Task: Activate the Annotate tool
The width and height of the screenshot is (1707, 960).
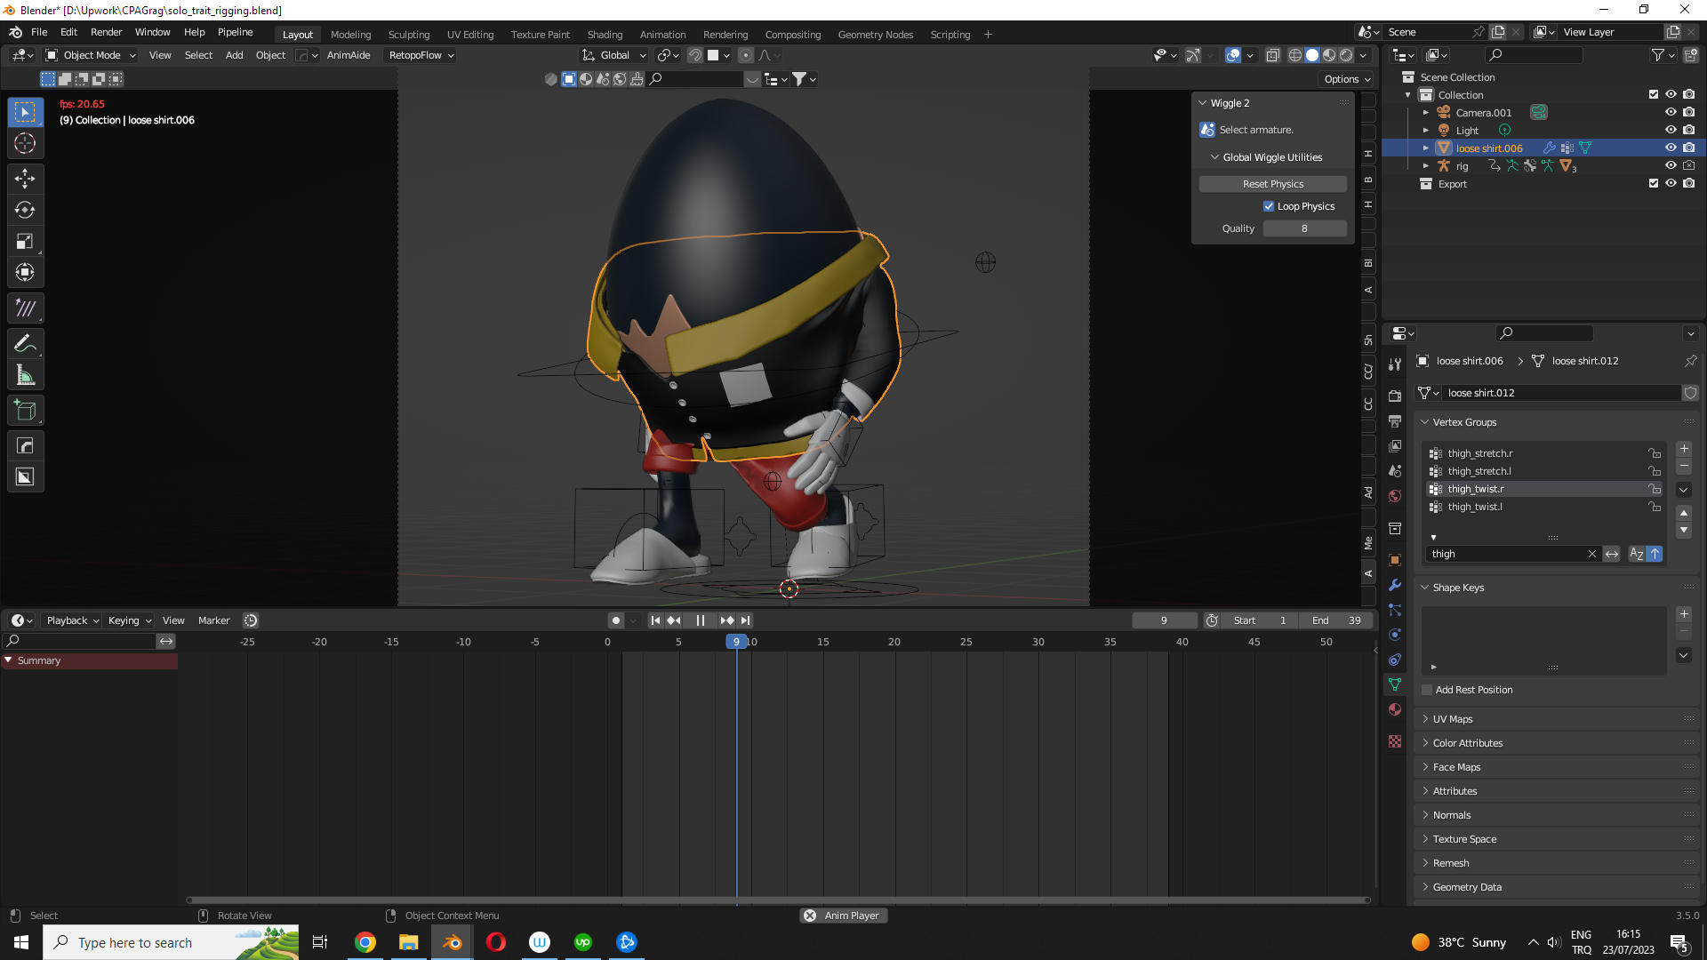Action: tap(25, 343)
